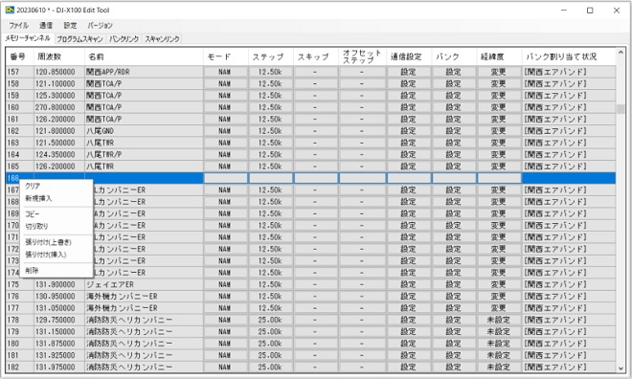
Task: Select frequency cell 131.875000
Action: point(59,344)
